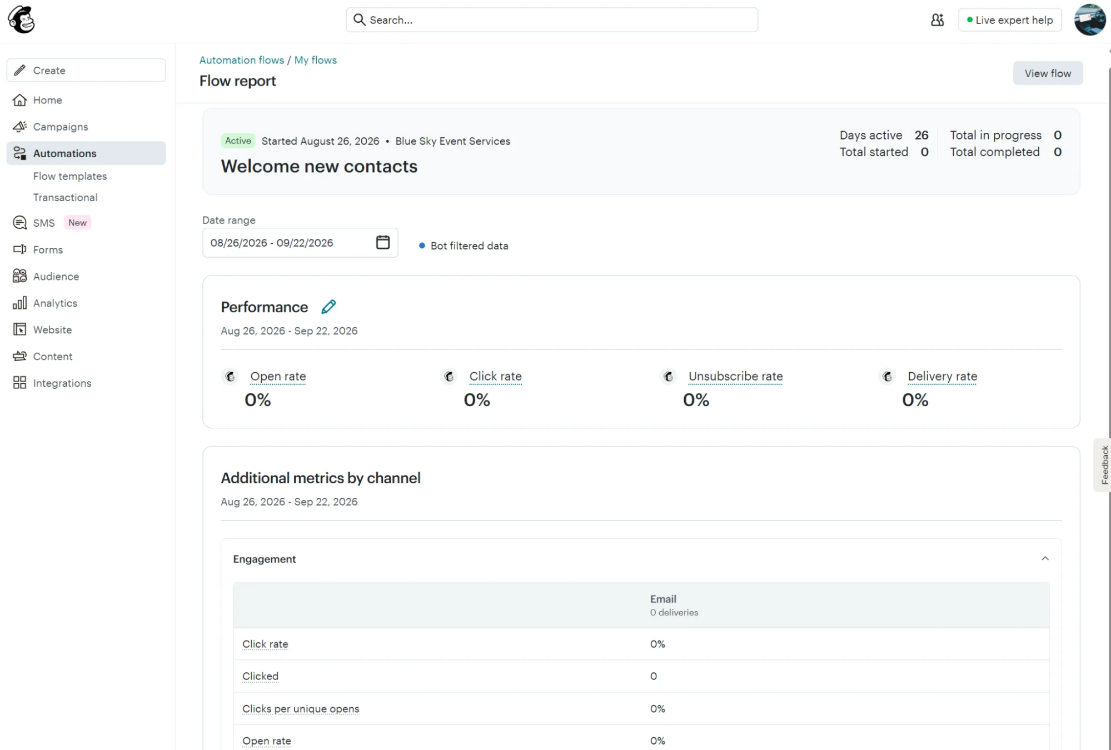Follow the My flows breadcrumb link
This screenshot has width=1111, height=750.
pyautogui.click(x=316, y=60)
